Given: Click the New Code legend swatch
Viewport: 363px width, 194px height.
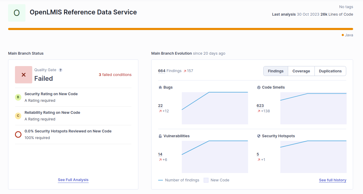Looking at the screenshot, I should pyautogui.click(x=206, y=180).
